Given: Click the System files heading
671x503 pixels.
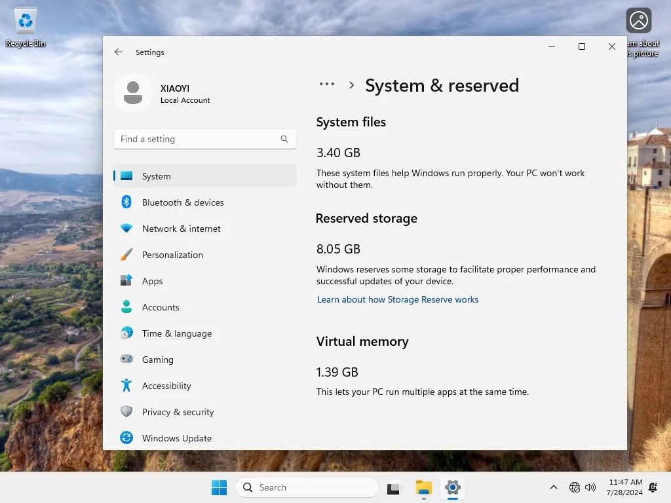Looking at the screenshot, I should tap(351, 122).
